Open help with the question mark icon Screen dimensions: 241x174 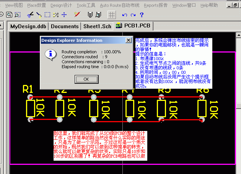pos(142,15)
